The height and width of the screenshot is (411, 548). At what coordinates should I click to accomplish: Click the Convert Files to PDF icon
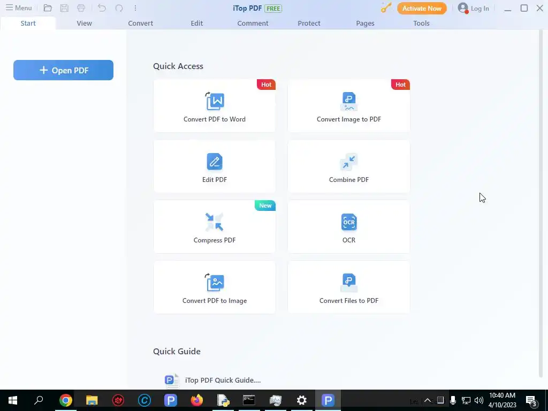349,283
